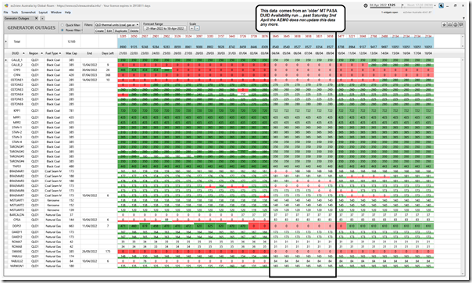Click the star favourite icon in widget header
This screenshot has height=283, width=472.
point(445,25)
